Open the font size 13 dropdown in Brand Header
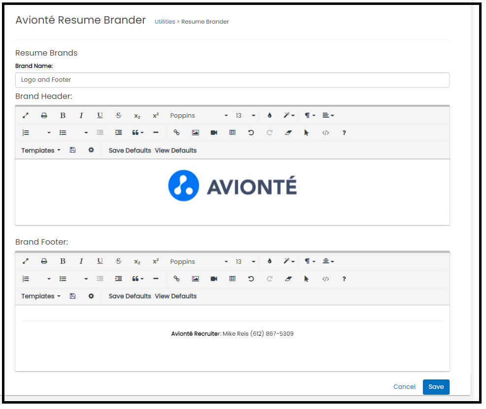The image size is (486, 409). tap(245, 116)
